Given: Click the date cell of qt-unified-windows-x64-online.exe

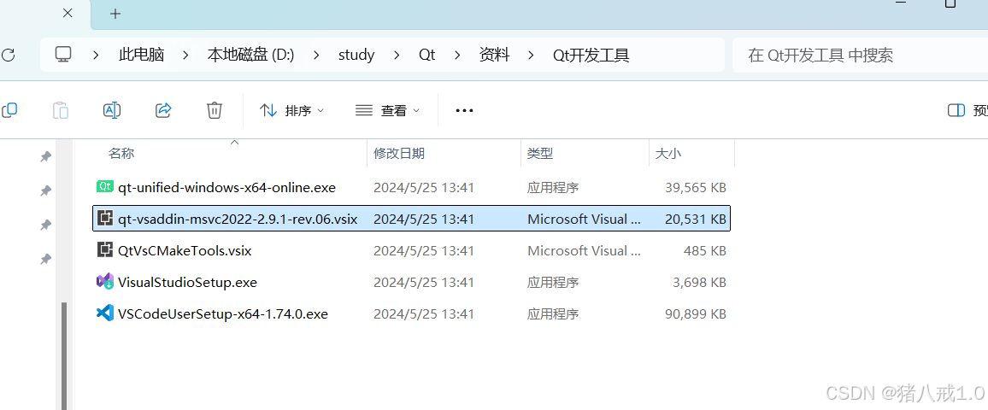Looking at the screenshot, I should coord(423,187).
